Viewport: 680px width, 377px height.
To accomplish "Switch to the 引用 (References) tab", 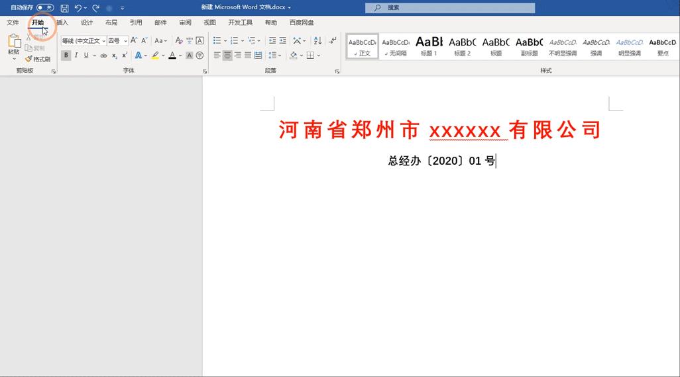I will [136, 22].
